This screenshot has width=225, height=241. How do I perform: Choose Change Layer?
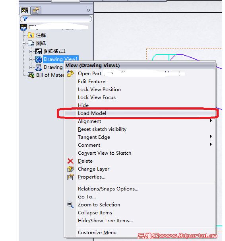pyautogui.click(x=94, y=169)
